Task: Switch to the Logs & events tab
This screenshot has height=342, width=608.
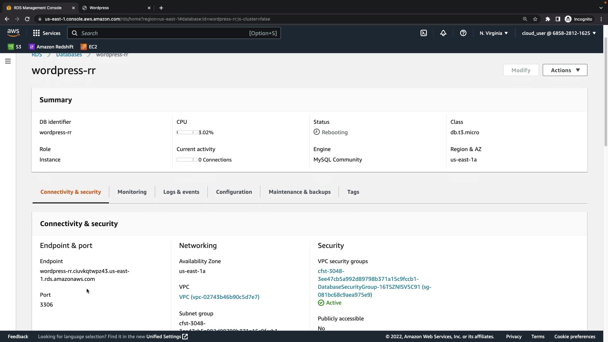Action: click(x=181, y=192)
